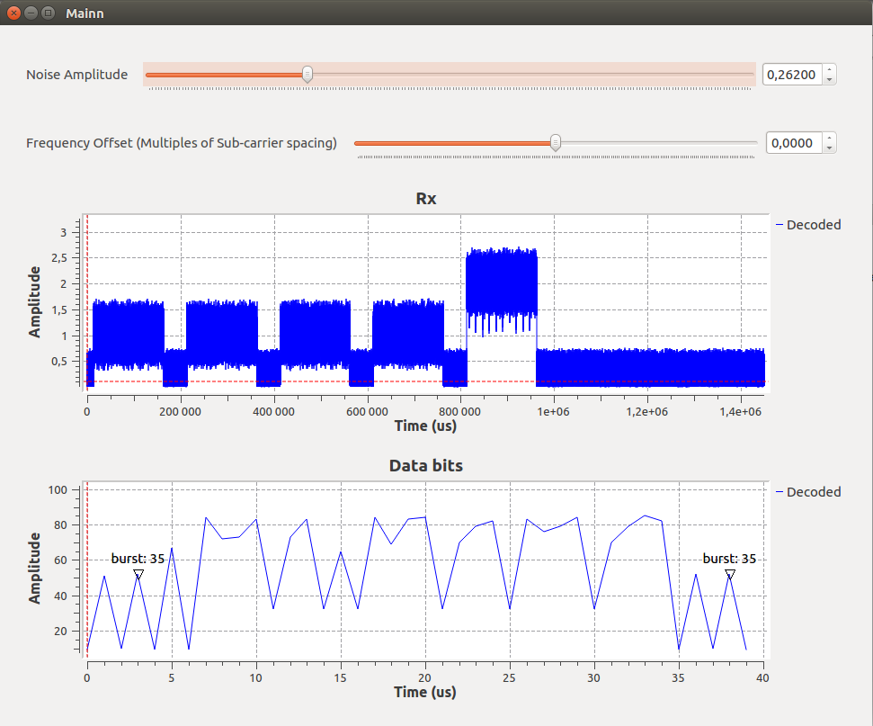Toggle the Decoded legend in the Rx plot
Screen dimensions: 873x726
coord(813,225)
